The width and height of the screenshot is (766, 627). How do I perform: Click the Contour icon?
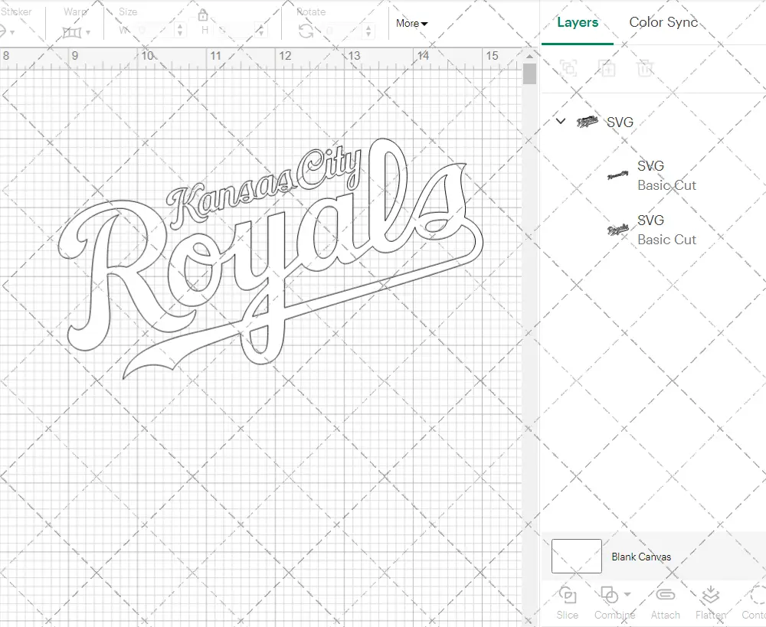[x=757, y=596]
